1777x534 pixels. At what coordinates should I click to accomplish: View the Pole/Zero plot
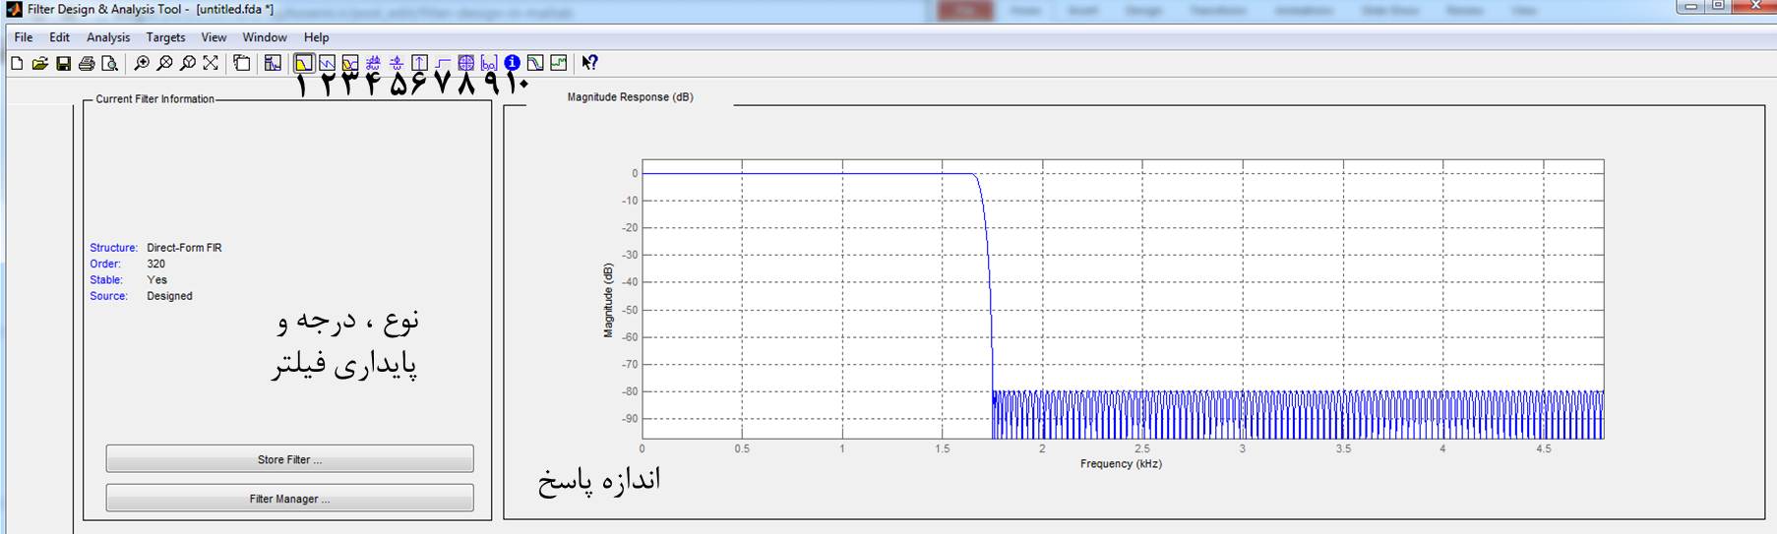[466, 63]
